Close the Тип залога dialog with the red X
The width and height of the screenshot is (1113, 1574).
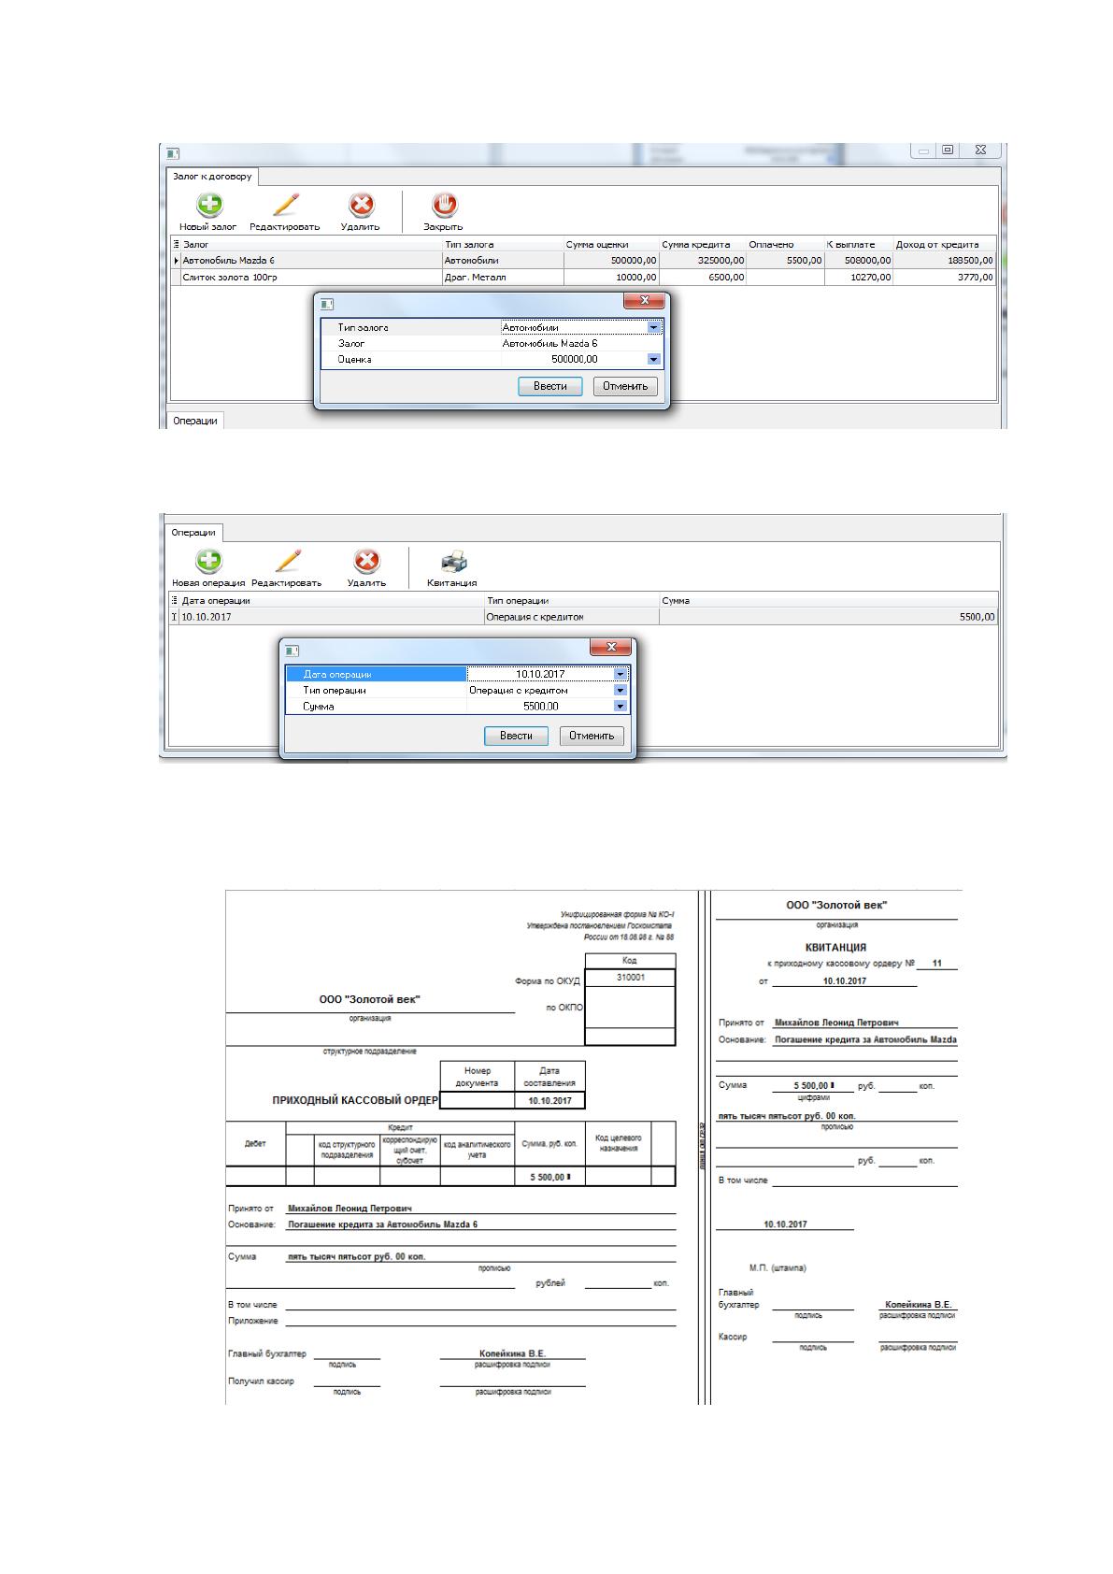(x=644, y=301)
